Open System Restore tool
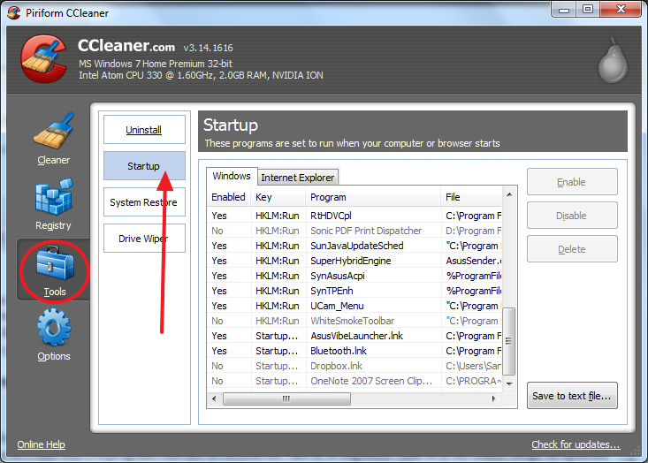The image size is (648, 463). coord(144,202)
